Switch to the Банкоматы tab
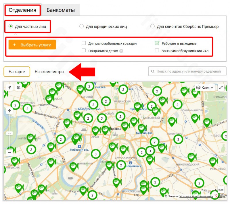230x204 pixels. click(61, 10)
